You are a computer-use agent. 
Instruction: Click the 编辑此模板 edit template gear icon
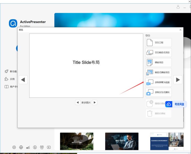[150, 104]
